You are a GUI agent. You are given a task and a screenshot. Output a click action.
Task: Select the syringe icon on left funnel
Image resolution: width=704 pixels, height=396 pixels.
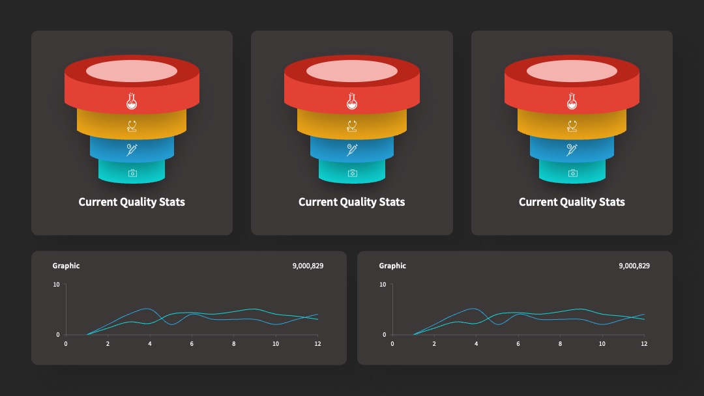click(x=132, y=150)
